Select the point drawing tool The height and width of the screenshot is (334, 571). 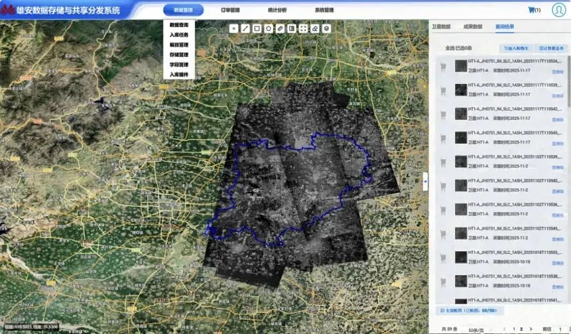tap(234, 28)
